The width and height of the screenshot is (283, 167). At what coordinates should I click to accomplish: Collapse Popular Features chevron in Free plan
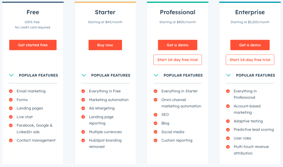[x=11, y=75]
